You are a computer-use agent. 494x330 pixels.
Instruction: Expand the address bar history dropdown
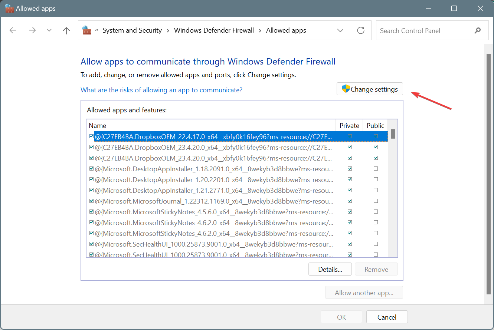[340, 30]
